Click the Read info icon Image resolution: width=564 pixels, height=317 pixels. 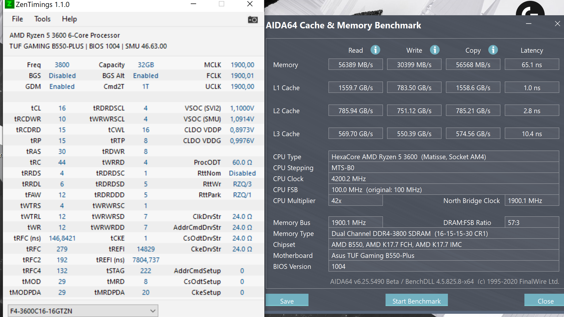[x=375, y=50]
